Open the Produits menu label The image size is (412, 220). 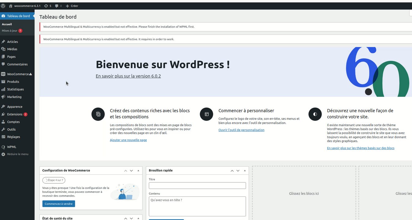click(x=13, y=82)
